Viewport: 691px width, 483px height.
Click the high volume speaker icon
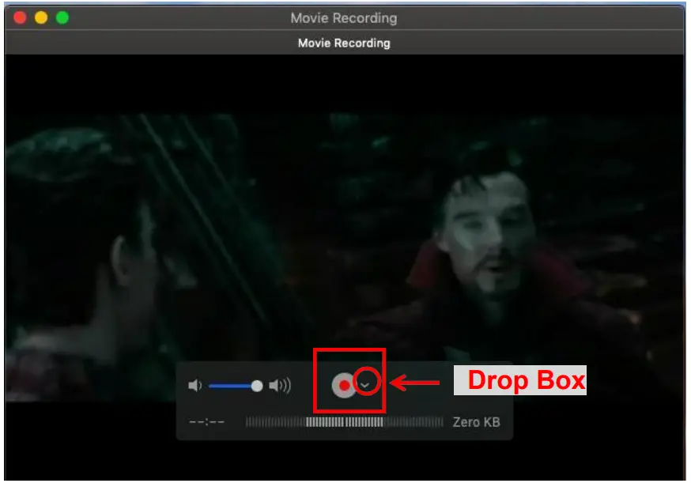[x=280, y=386]
